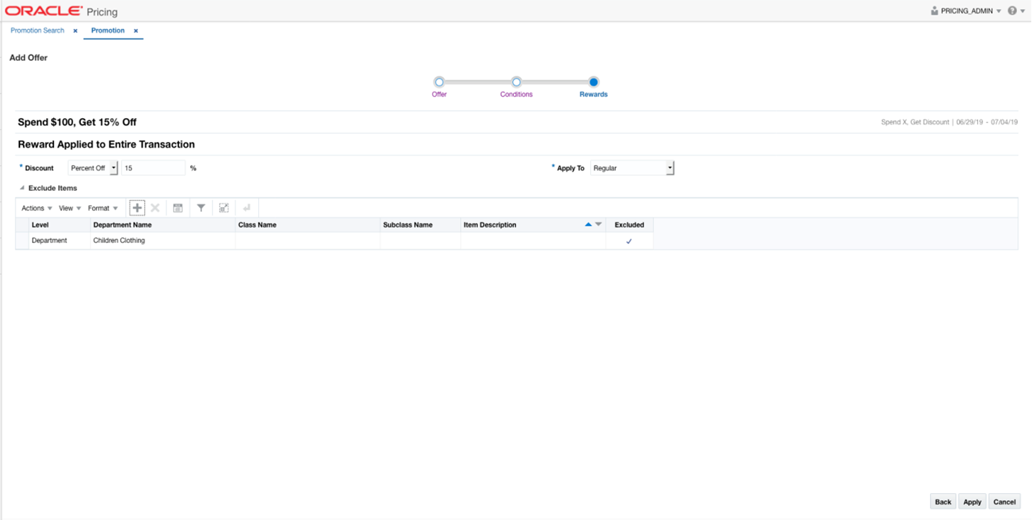Sort Item Description descending arrow

[x=598, y=224]
